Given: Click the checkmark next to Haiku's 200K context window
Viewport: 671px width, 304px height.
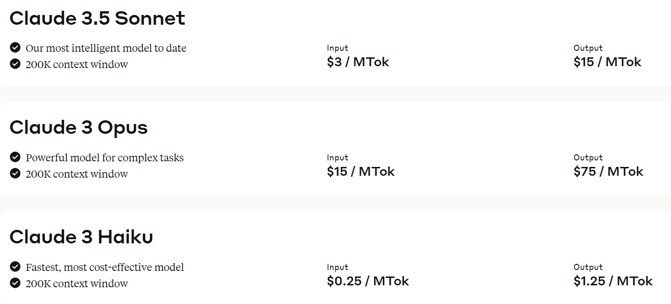Looking at the screenshot, I should click(15, 283).
